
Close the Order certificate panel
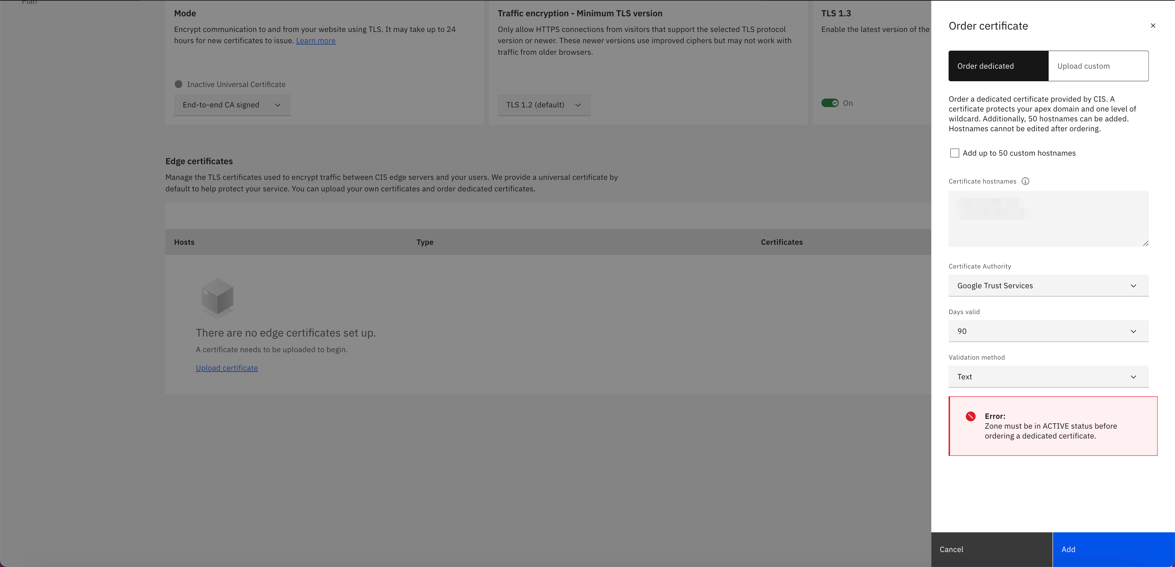click(1153, 25)
